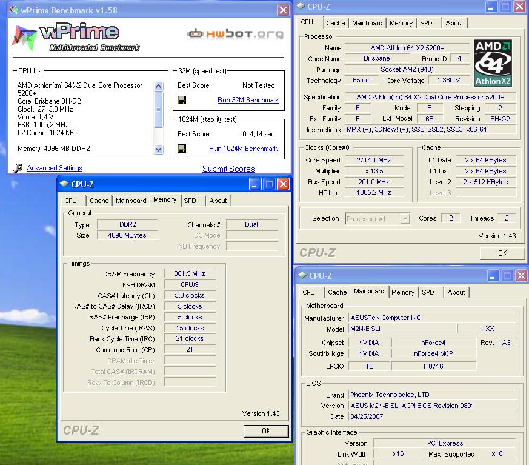The image size is (529, 465).
Task: Run the 1024M Benchmark
Action: (x=243, y=149)
